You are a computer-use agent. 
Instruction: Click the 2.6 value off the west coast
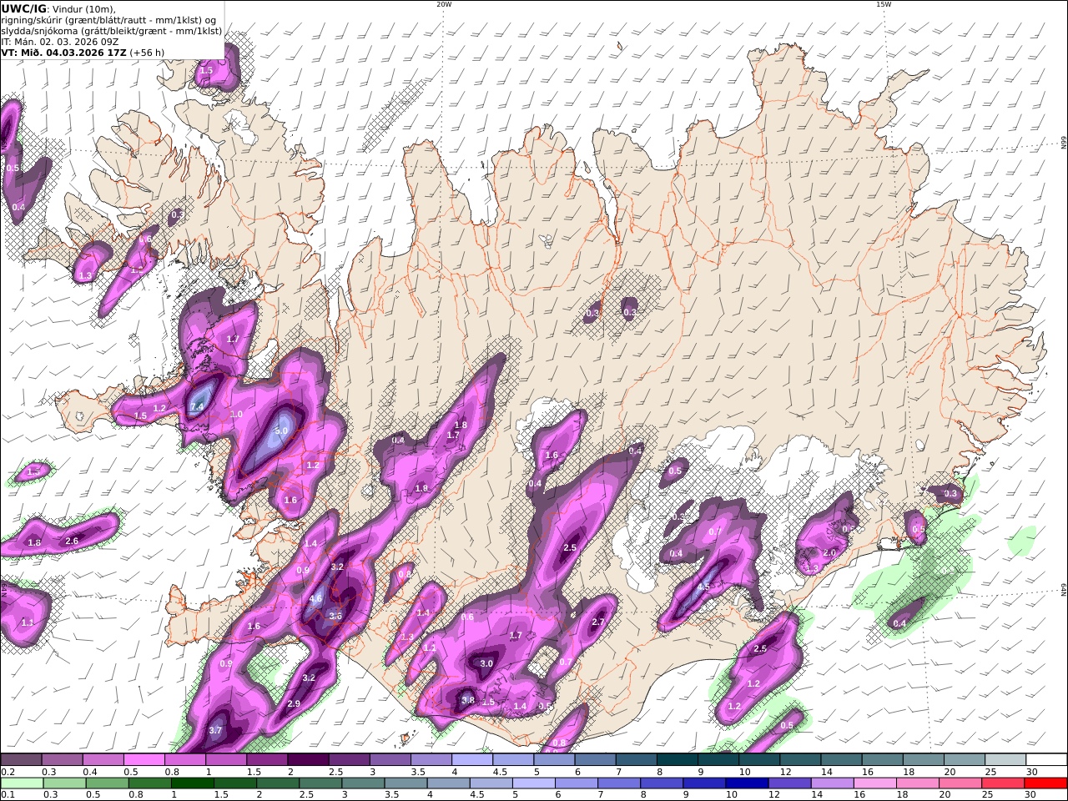[72, 542]
